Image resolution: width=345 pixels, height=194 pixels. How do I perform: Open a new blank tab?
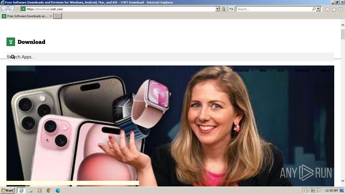pos(58,16)
